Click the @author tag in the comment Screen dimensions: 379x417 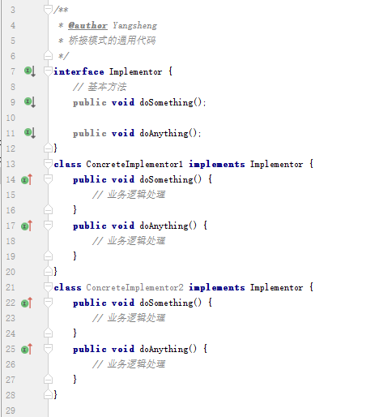[x=87, y=25]
